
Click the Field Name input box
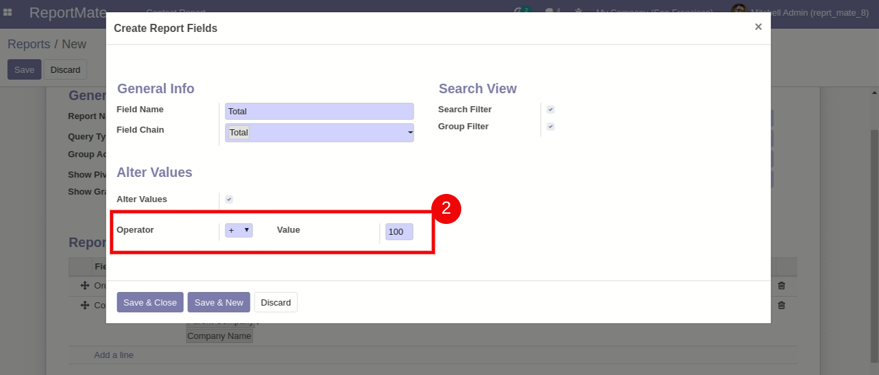click(319, 112)
